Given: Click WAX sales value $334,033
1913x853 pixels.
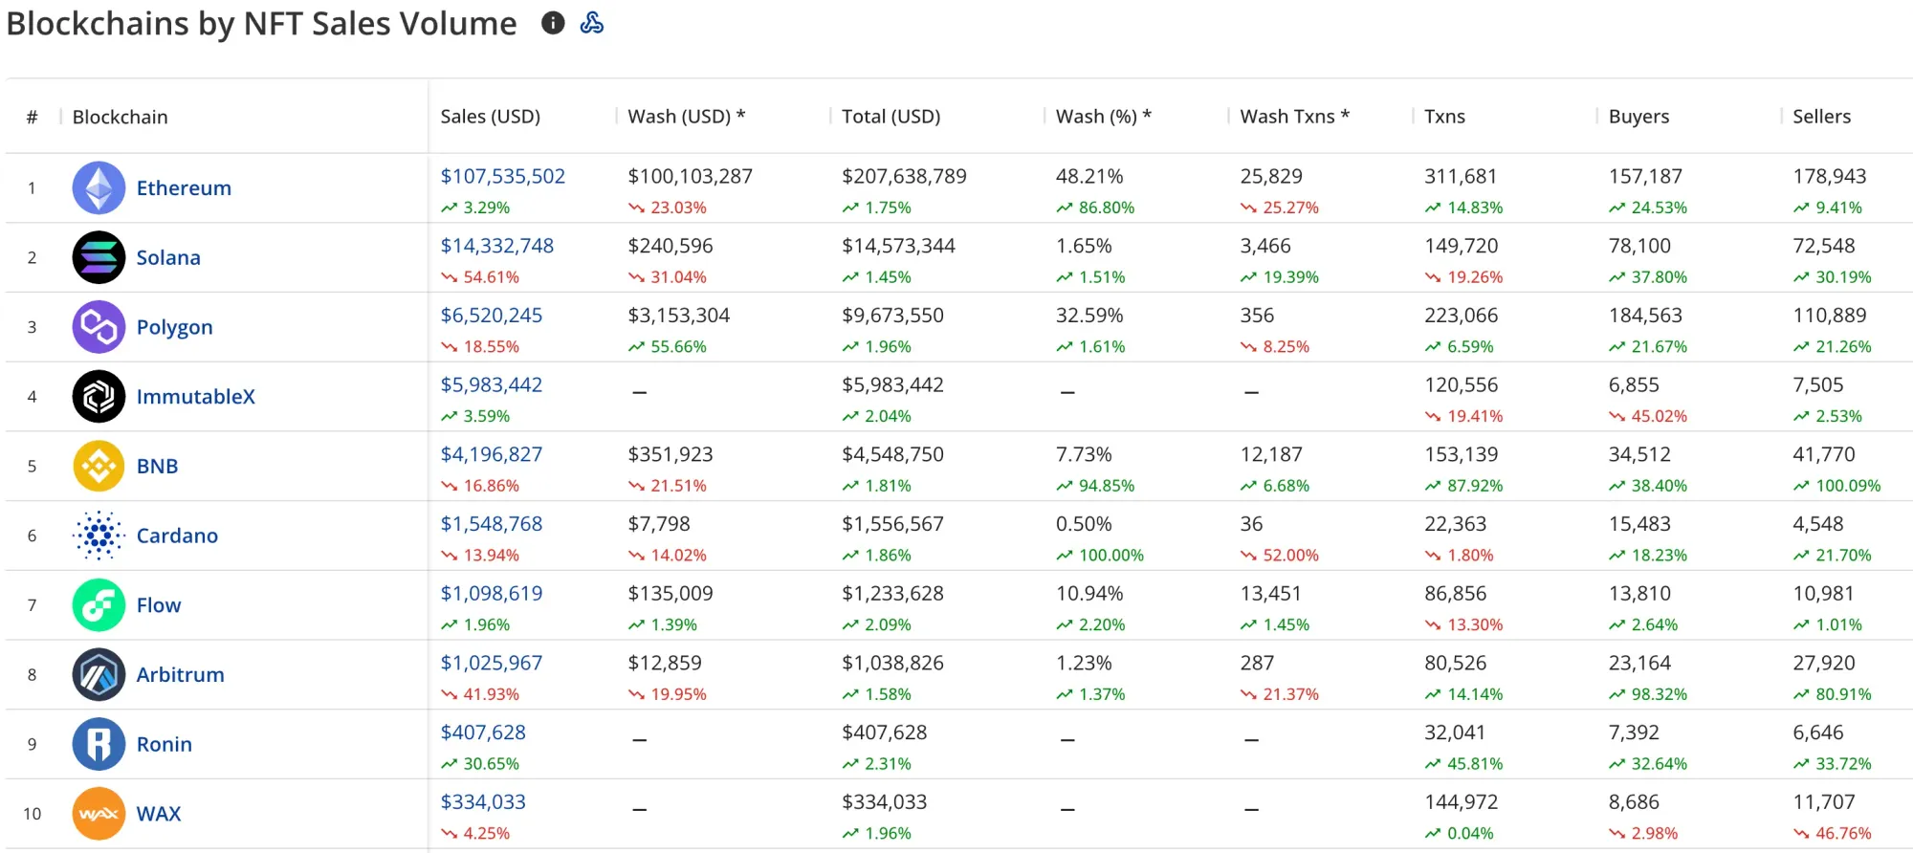Looking at the screenshot, I should 483,802.
